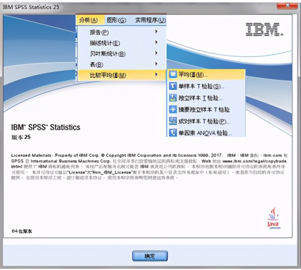Expand the 贝叶斯统计(B) submenu arrow
This screenshot has width=301, height=270.
[x=156, y=53]
